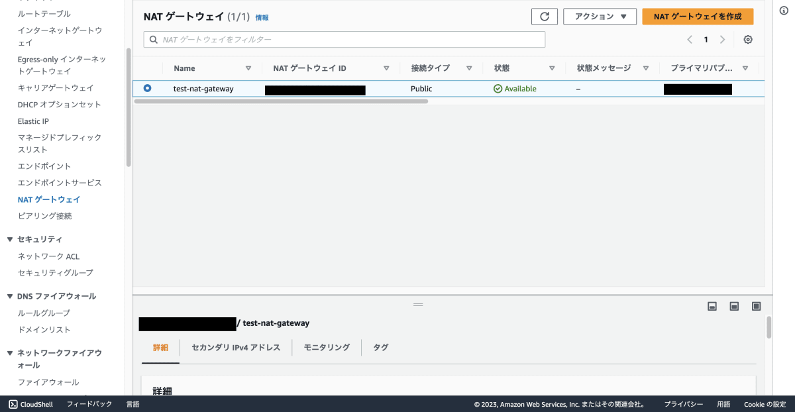
Task: Click NAT ゲートウェイを作成 button
Action: pyautogui.click(x=698, y=17)
